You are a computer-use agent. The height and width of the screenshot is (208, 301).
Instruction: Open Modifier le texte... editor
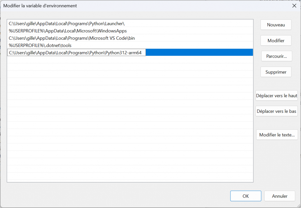click(277, 135)
